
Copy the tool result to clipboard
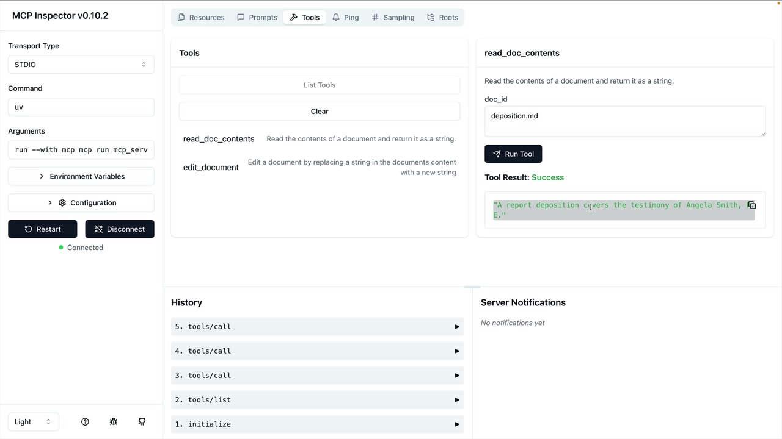(752, 205)
